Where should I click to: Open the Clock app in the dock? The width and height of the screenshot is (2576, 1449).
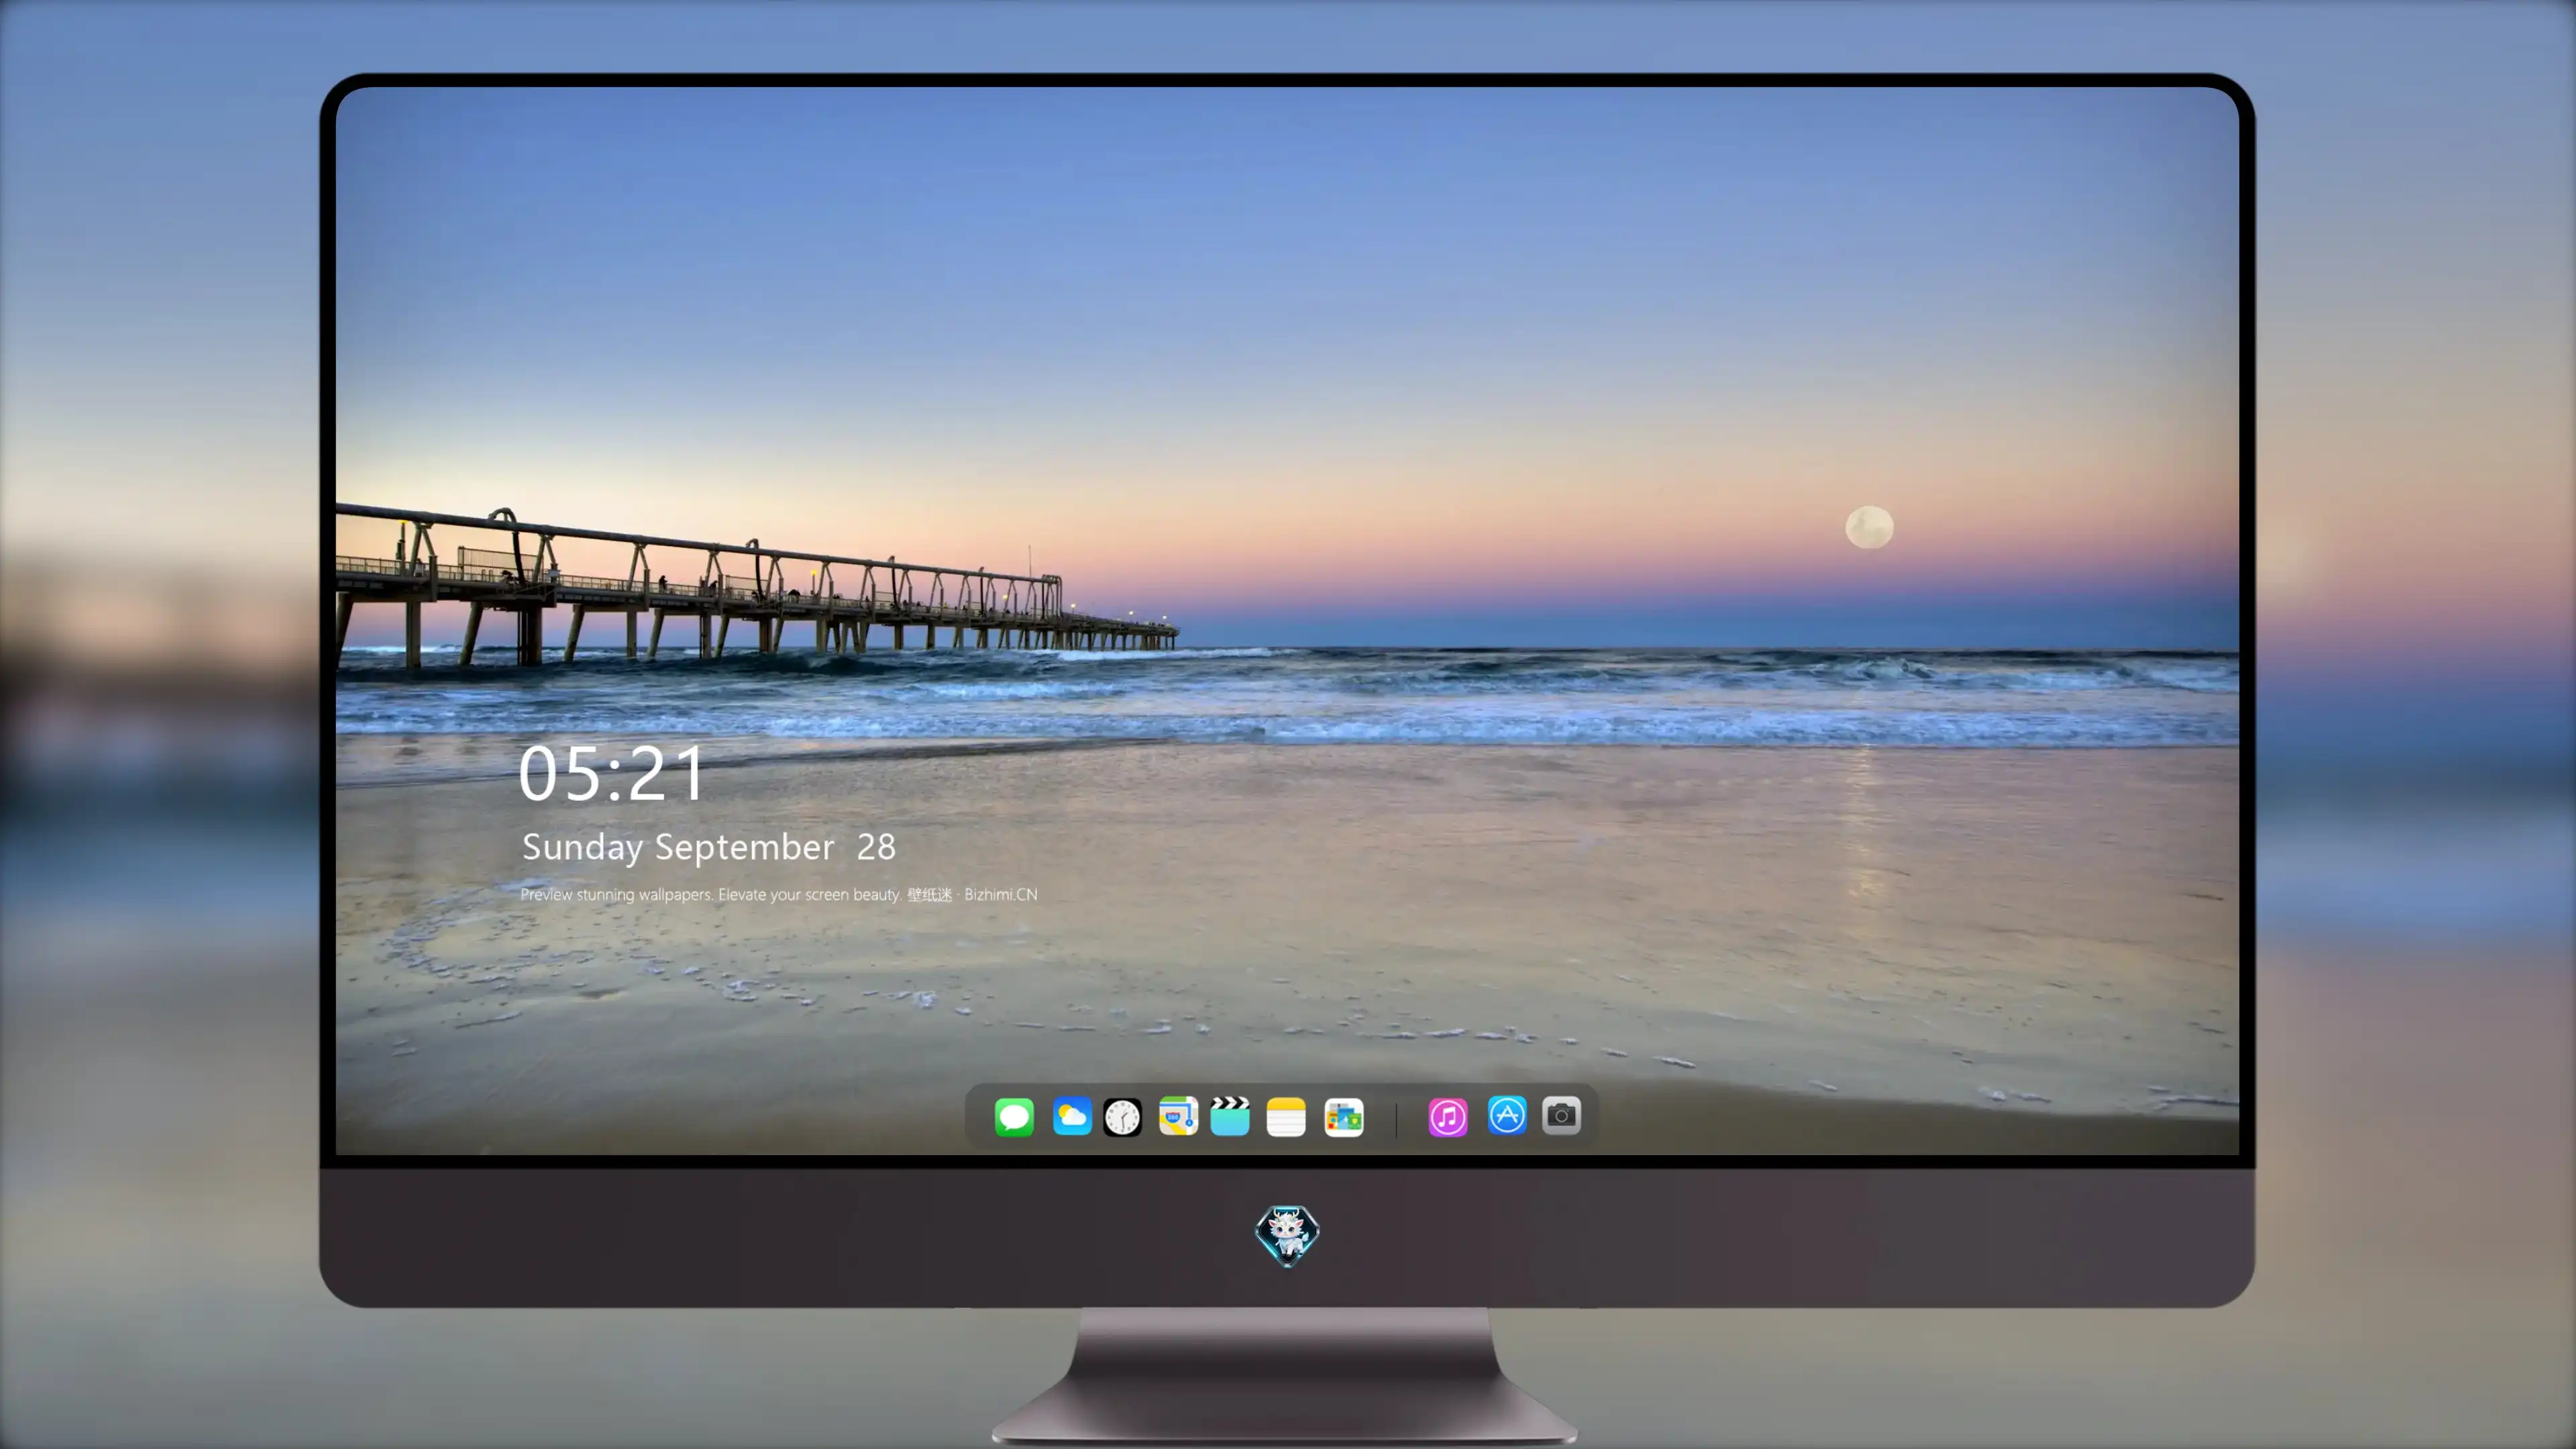point(1122,1117)
